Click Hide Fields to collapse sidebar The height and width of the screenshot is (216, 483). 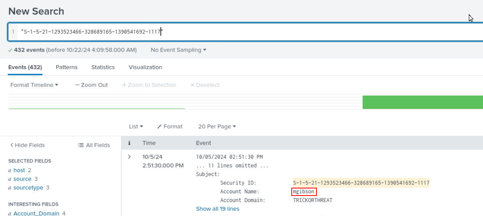pyautogui.click(x=28, y=145)
